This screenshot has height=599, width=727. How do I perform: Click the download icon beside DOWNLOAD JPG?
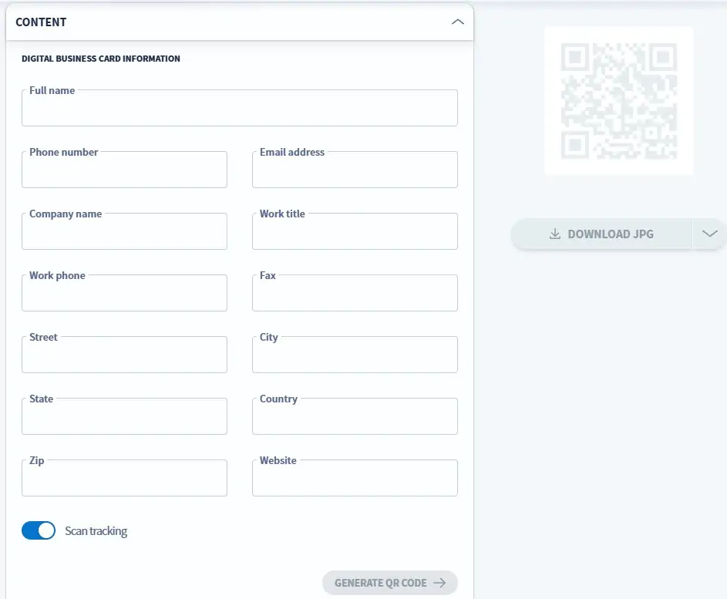554,234
